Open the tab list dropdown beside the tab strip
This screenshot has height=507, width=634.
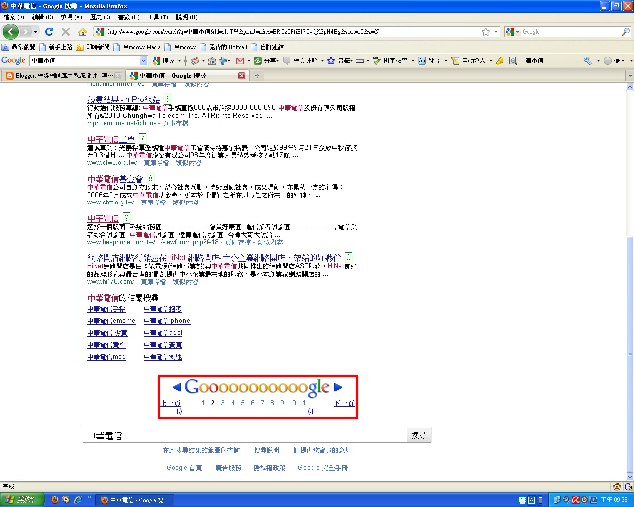[x=630, y=76]
